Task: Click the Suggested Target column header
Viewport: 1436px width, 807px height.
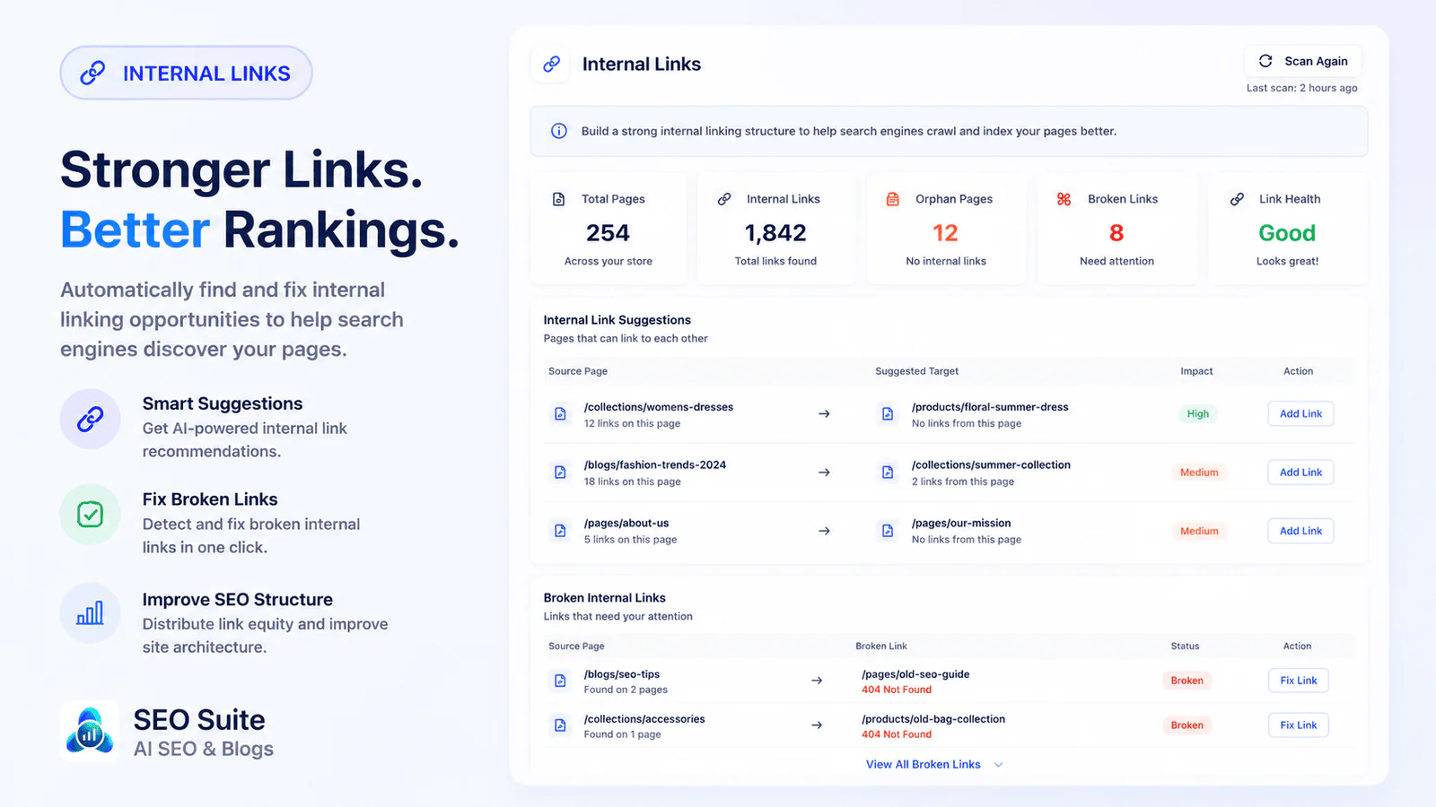Action: coord(916,371)
